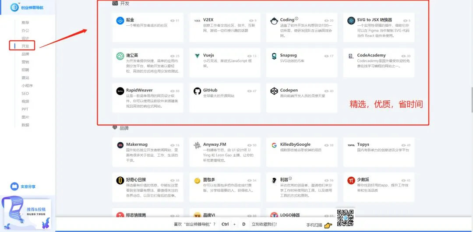Click the Vuejs logo icon
Image resolution: width=473 pixels, height=232 pixels.
pos(197,56)
